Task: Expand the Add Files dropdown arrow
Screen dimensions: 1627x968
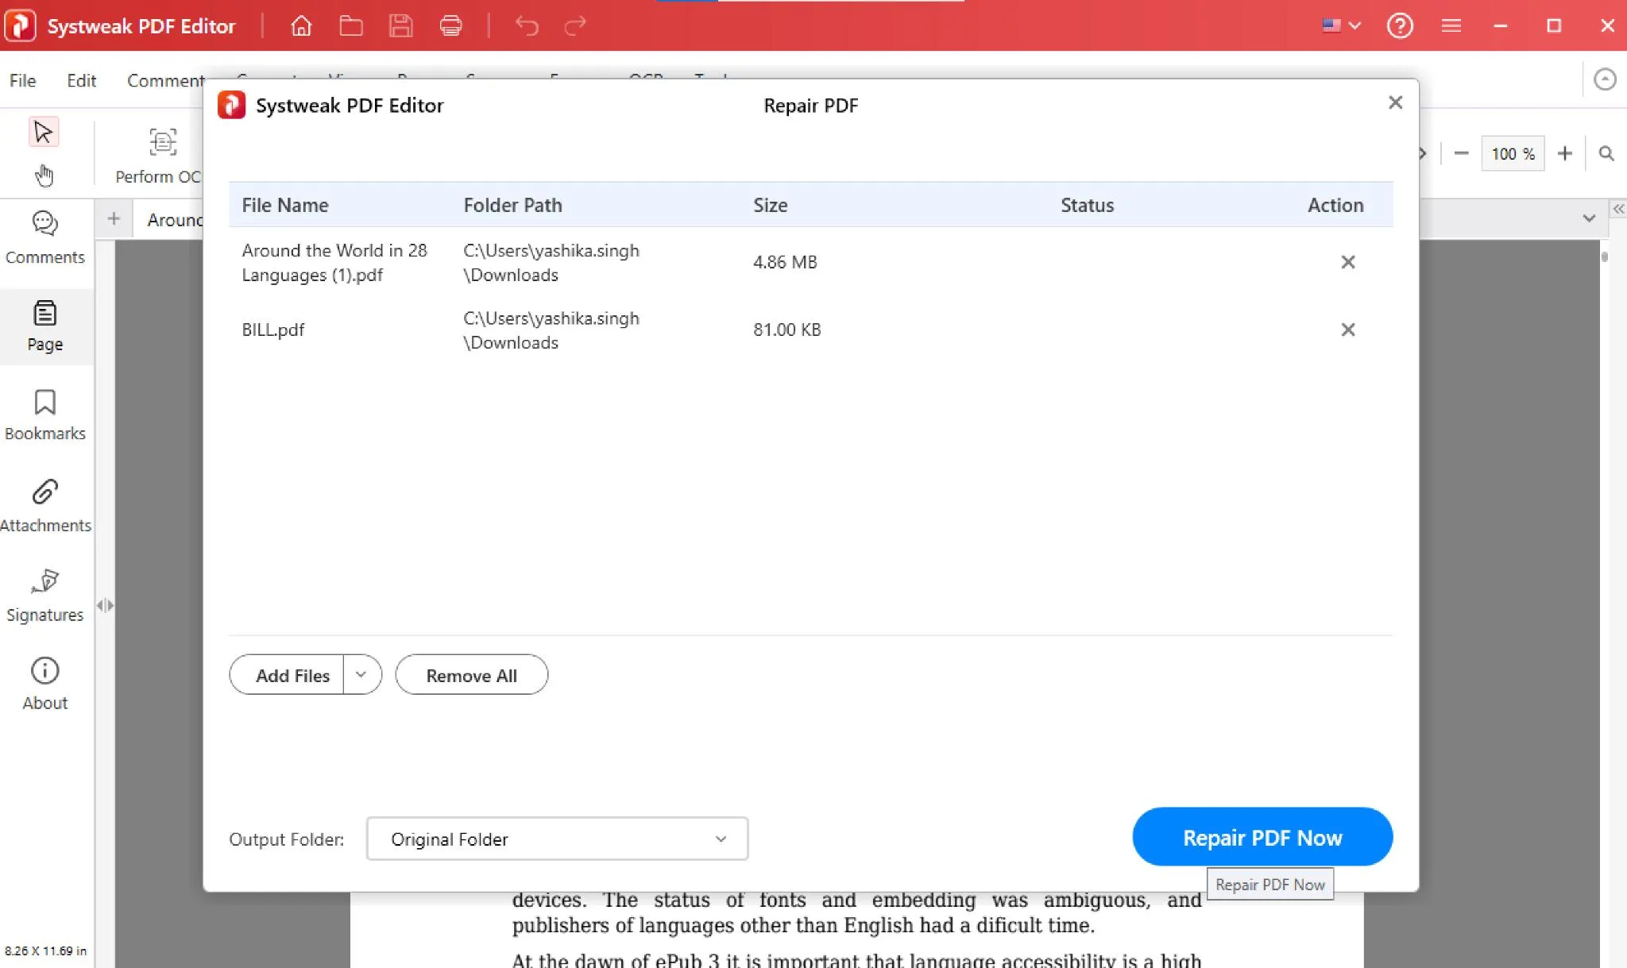Action: tap(361, 675)
